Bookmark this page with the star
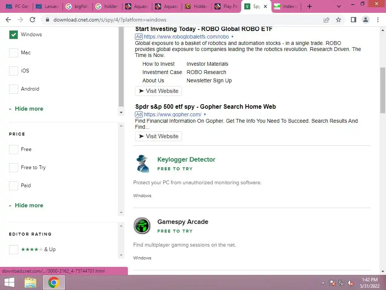This screenshot has width=386, height=290. coord(339,20)
